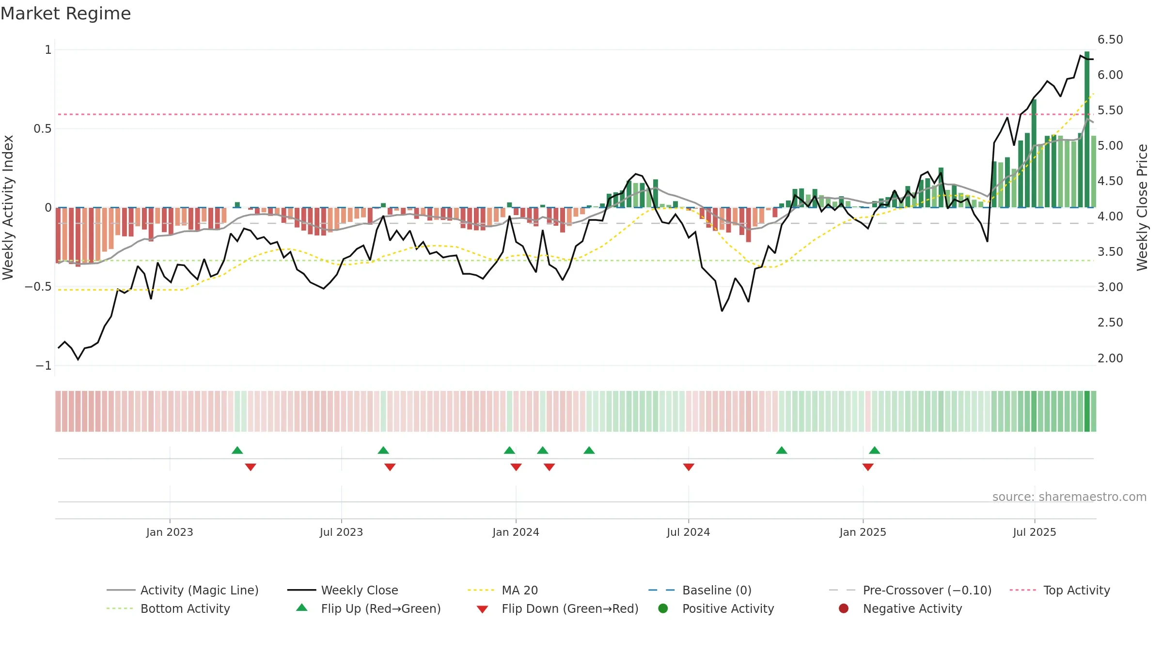1163x654 pixels.
Task: Toggle the Baseline (0) legend entry
Action: coord(700,590)
